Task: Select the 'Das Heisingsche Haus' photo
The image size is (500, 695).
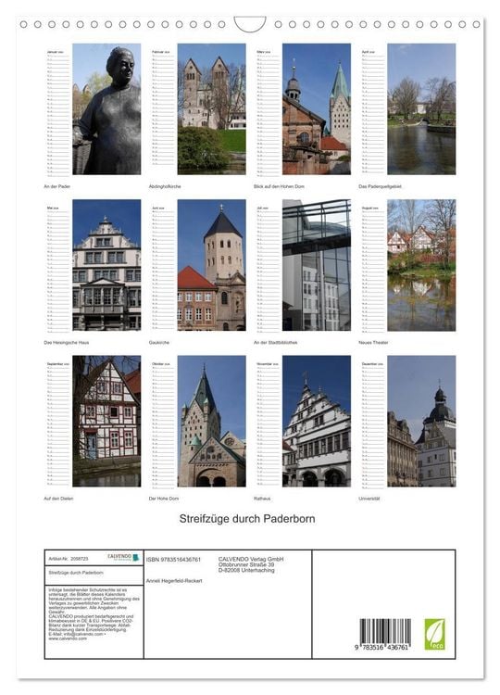Action: tap(106, 265)
